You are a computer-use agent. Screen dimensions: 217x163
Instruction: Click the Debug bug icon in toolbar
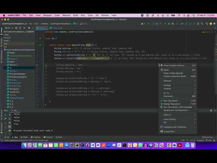coord(169,24)
